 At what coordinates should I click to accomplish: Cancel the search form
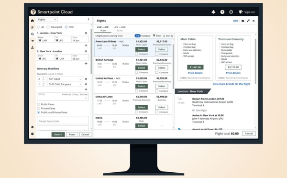[x=85, y=134]
